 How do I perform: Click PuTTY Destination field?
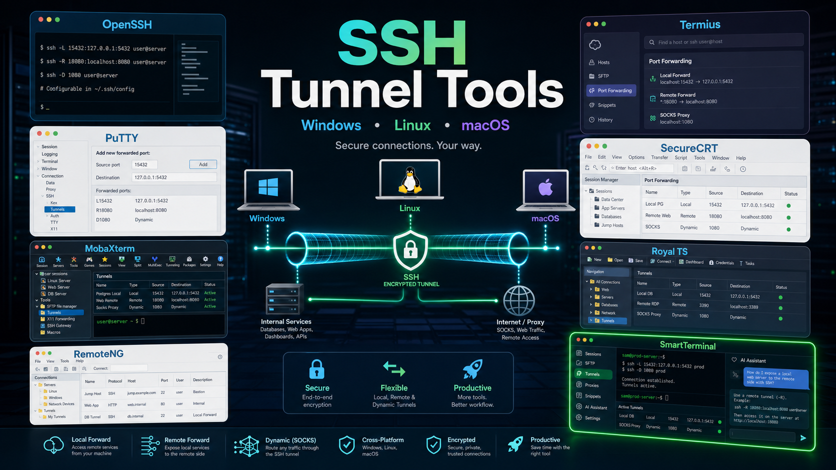(174, 177)
